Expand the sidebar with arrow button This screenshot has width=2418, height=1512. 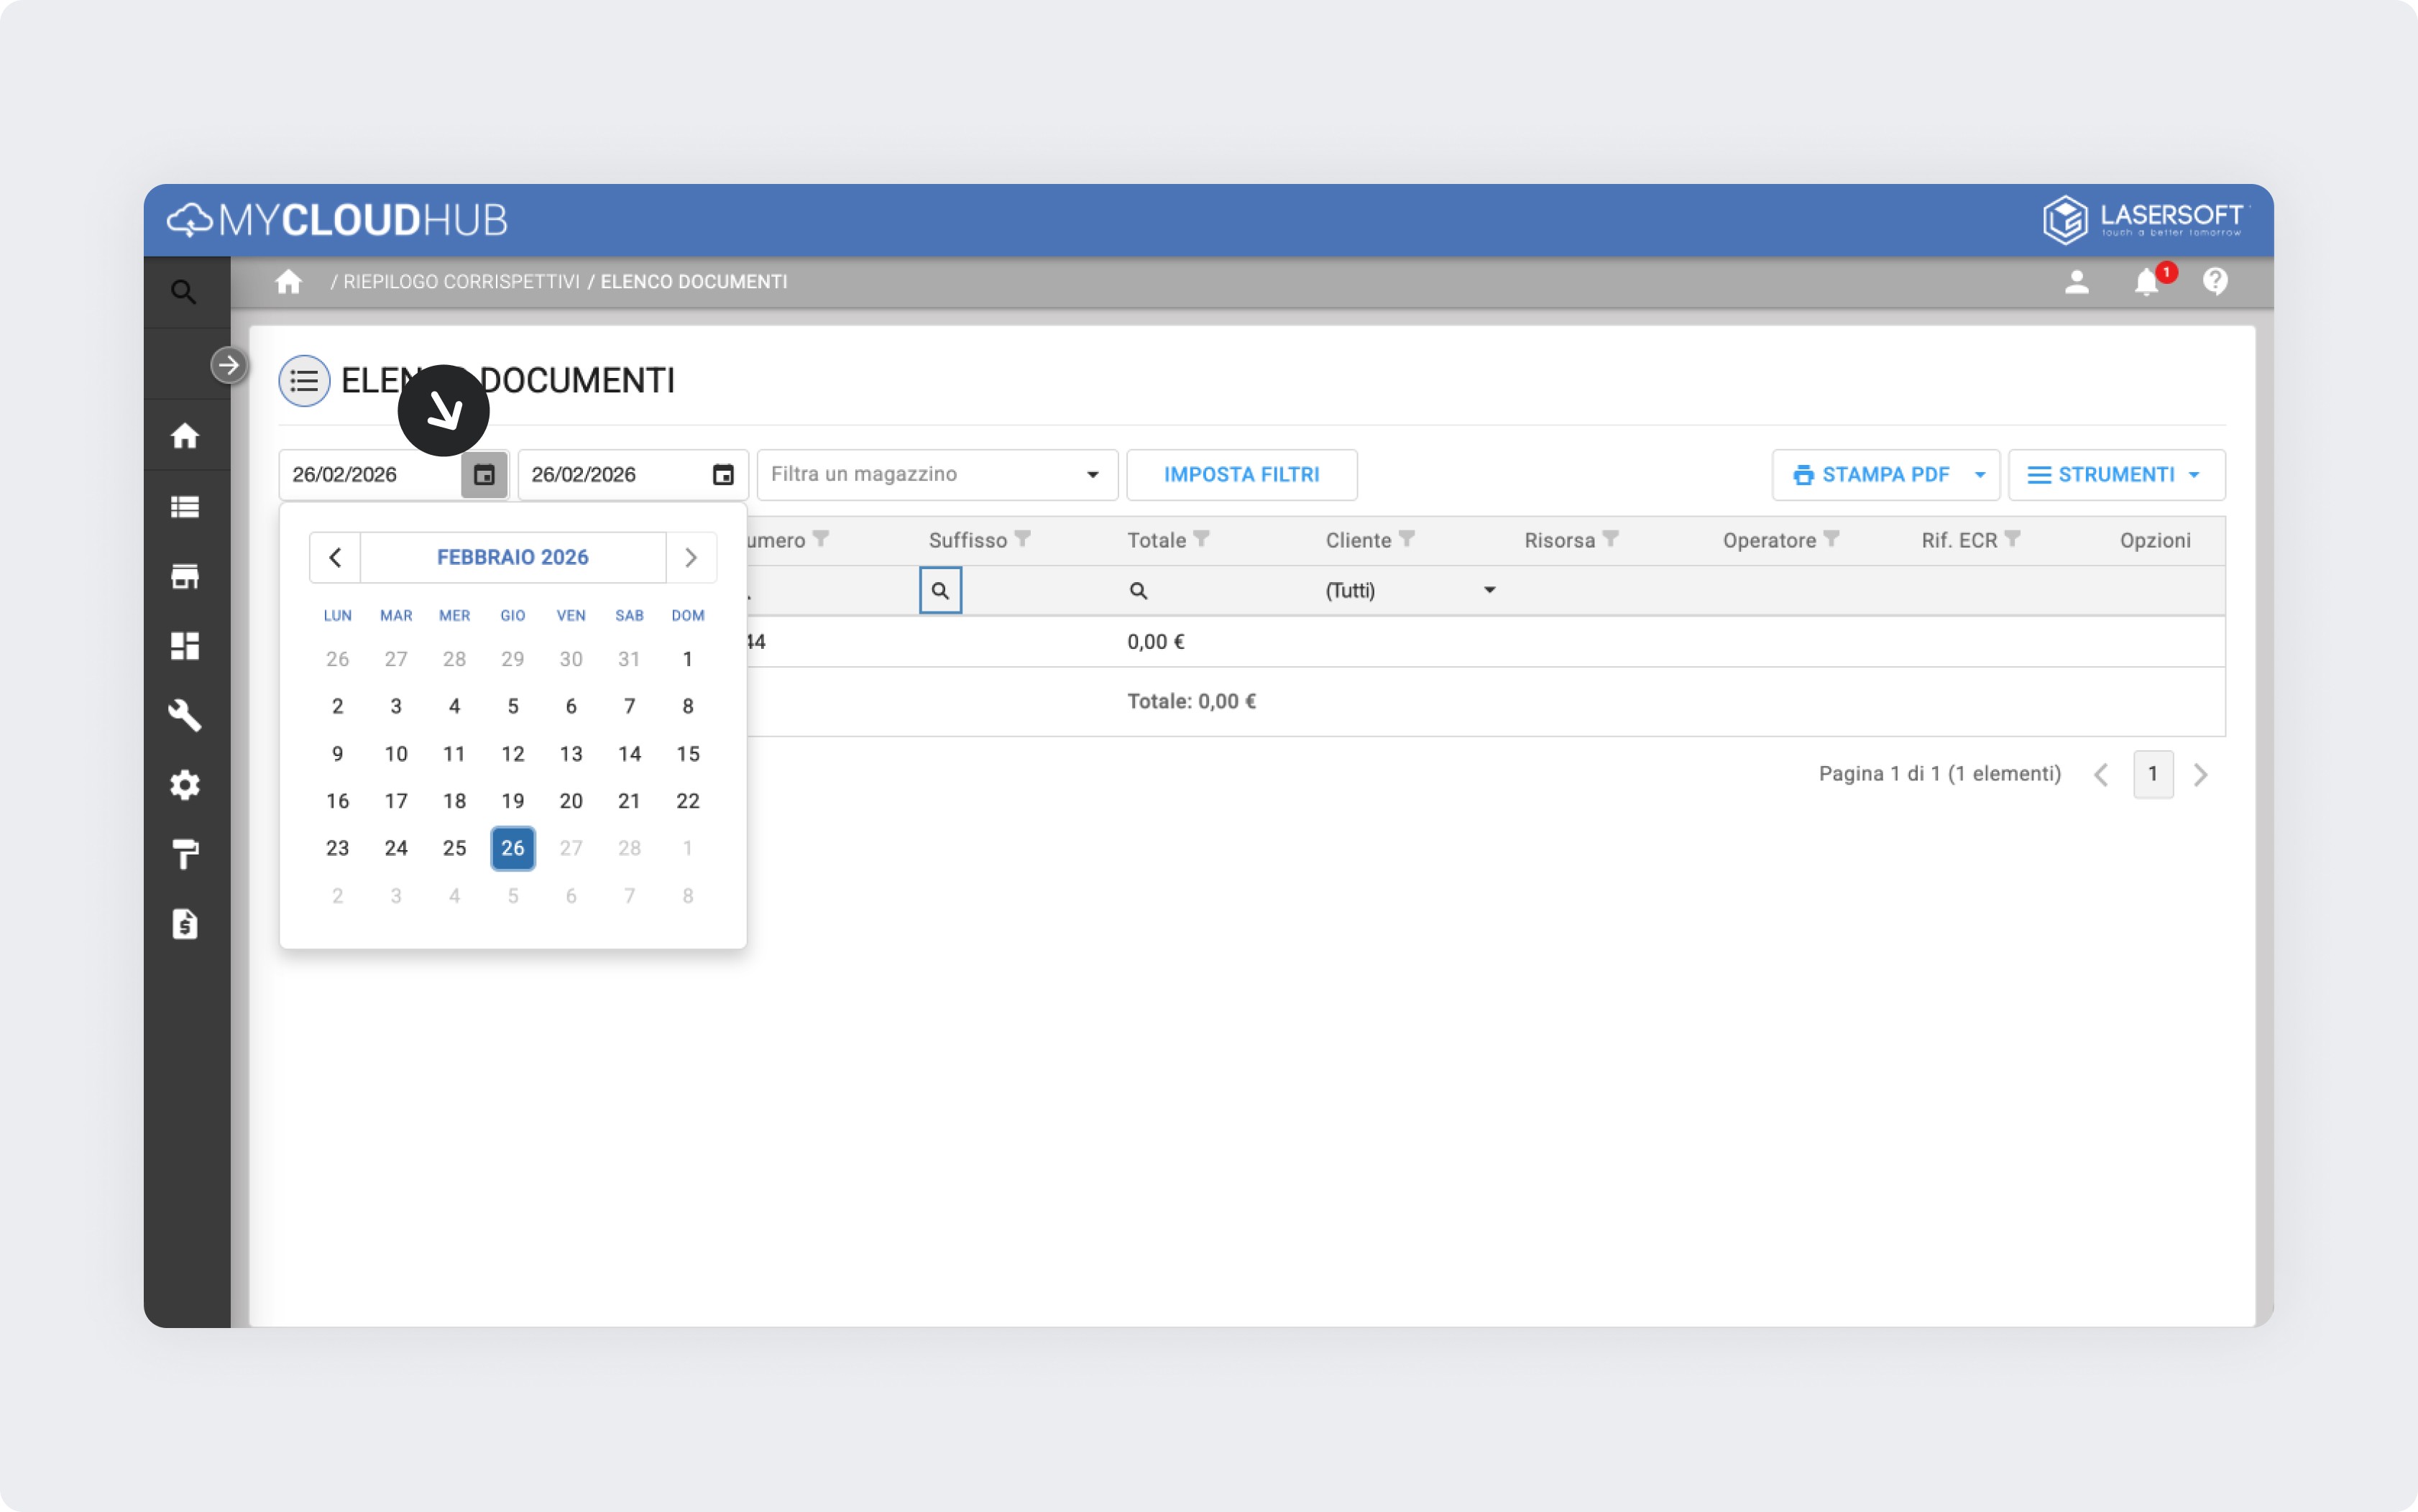click(x=229, y=365)
